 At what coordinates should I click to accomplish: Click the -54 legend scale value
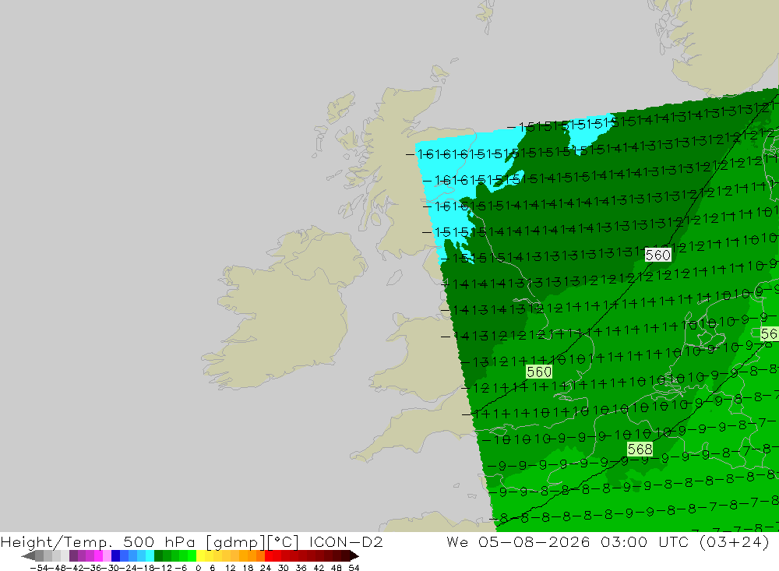tap(38, 568)
